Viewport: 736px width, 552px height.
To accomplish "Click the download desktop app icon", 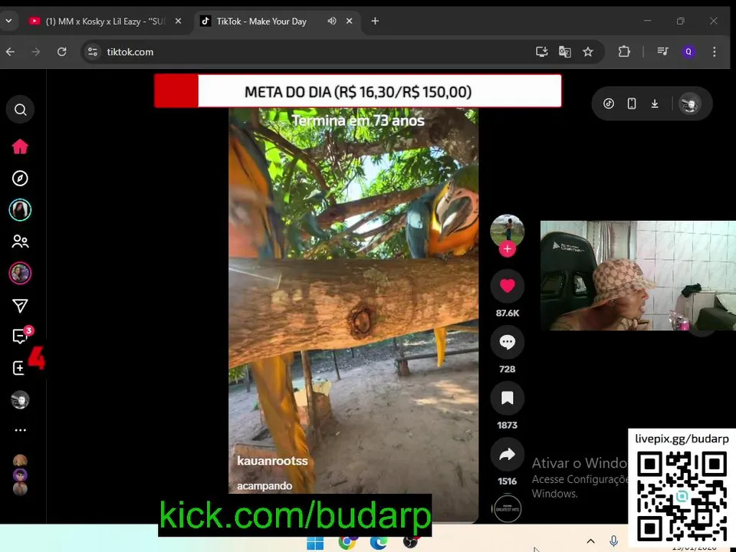I will point(655,103).
